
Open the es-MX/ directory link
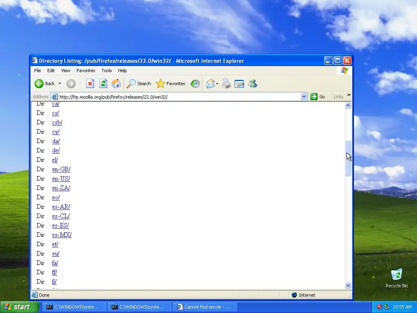pos(62,235)
